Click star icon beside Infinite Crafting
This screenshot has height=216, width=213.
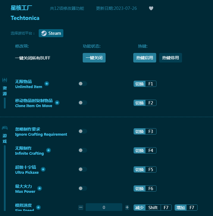click(48, 150)
